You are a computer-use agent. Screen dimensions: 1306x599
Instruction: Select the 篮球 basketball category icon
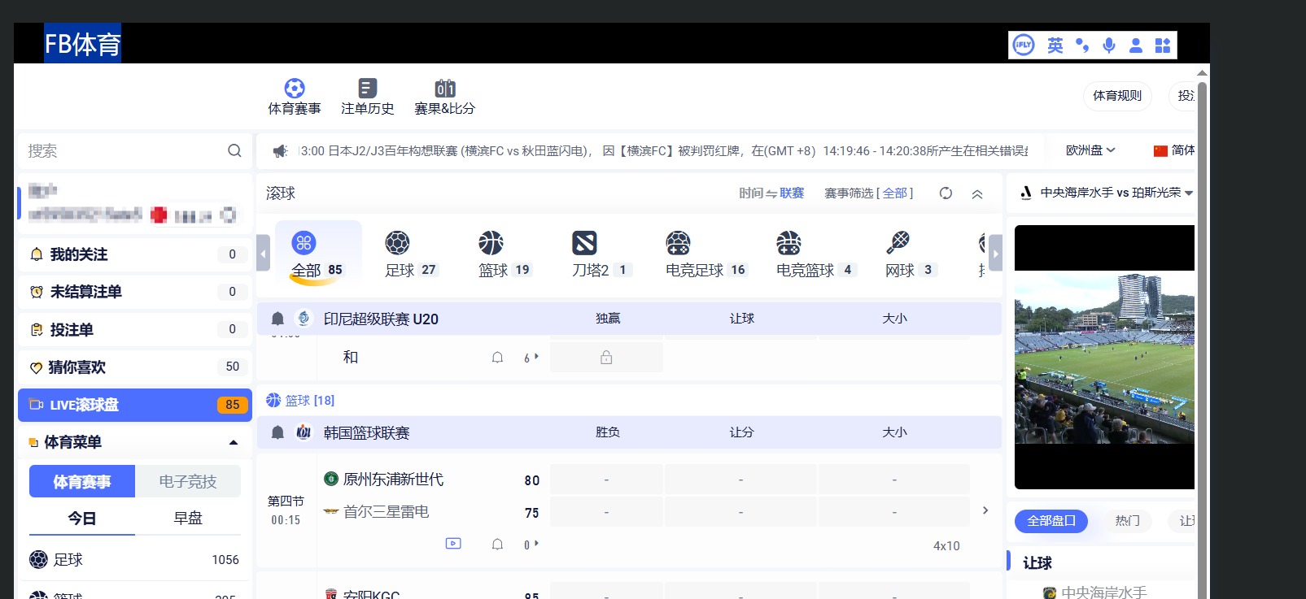(x=491, y=243)
